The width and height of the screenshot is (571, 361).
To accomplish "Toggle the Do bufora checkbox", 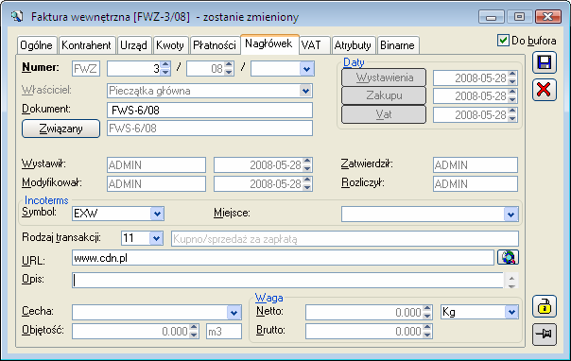I will coord(503,40).
